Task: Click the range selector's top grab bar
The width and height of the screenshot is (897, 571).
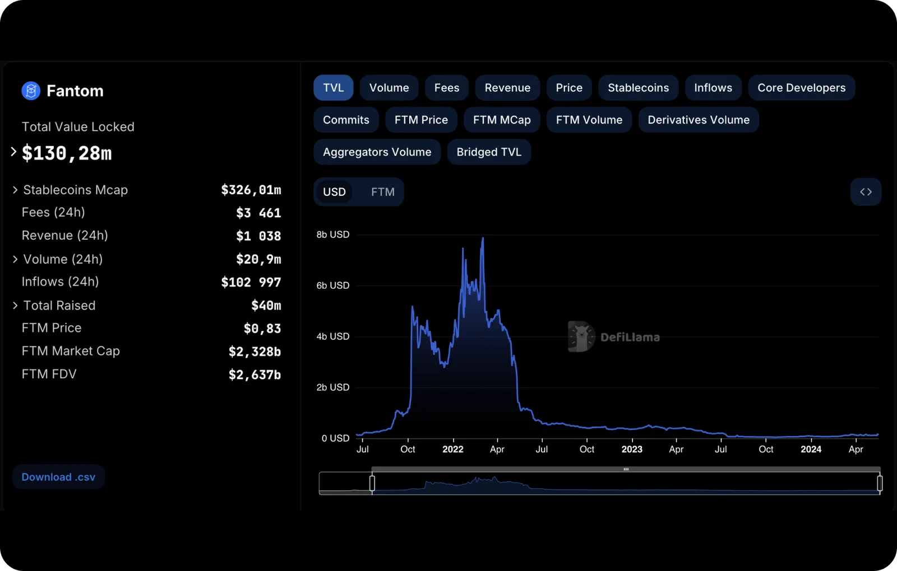Action: click(626, 469)
